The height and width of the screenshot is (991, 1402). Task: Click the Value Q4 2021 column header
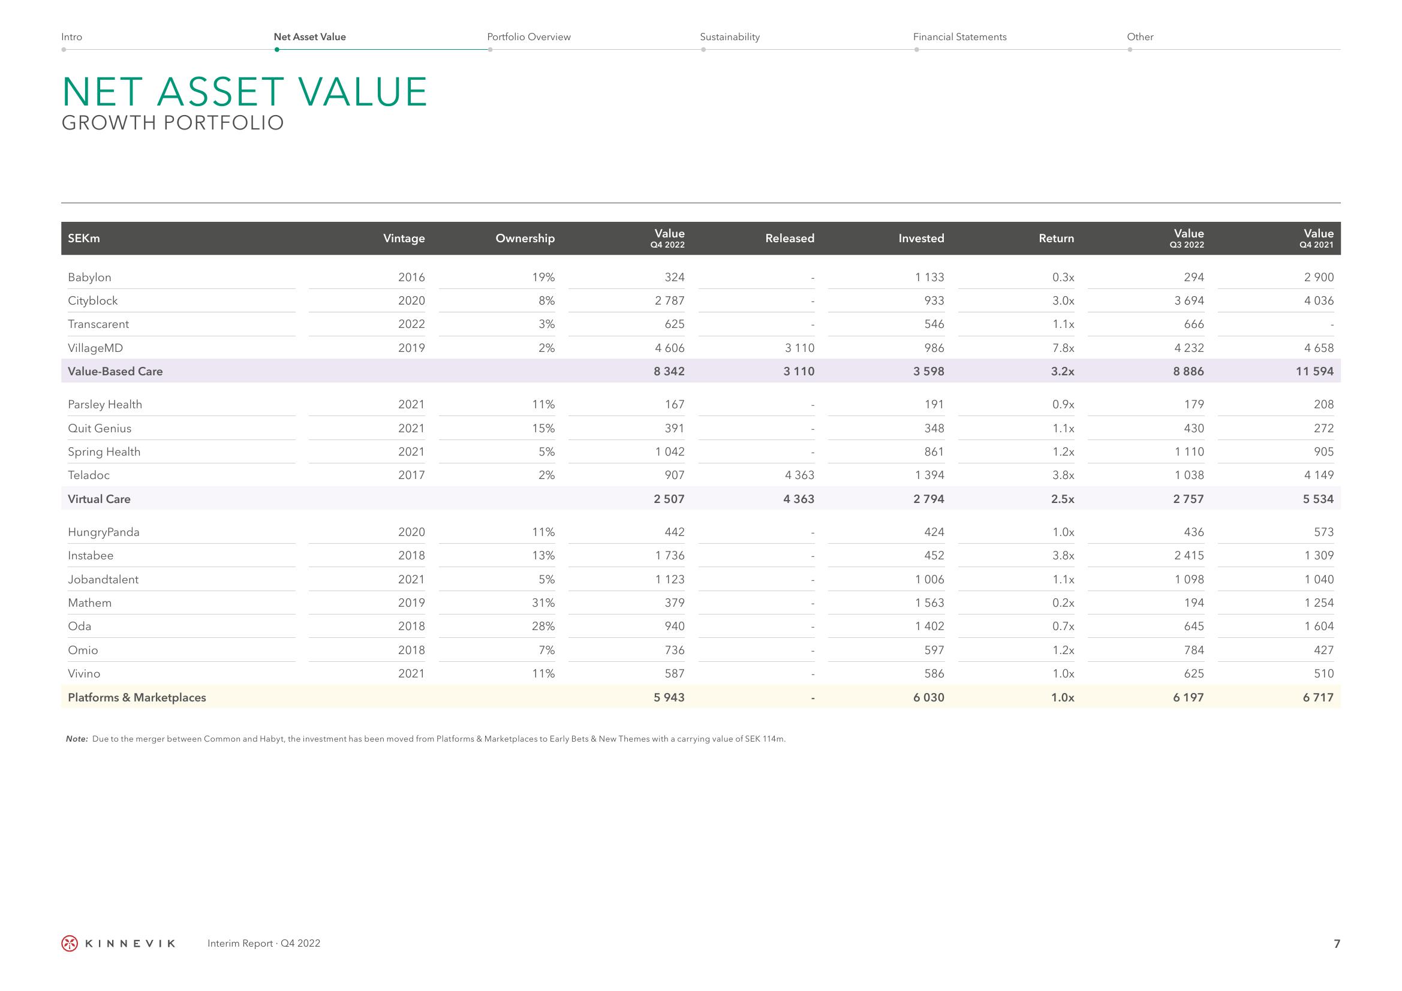pyautogui.click(x=1317, y=238)
